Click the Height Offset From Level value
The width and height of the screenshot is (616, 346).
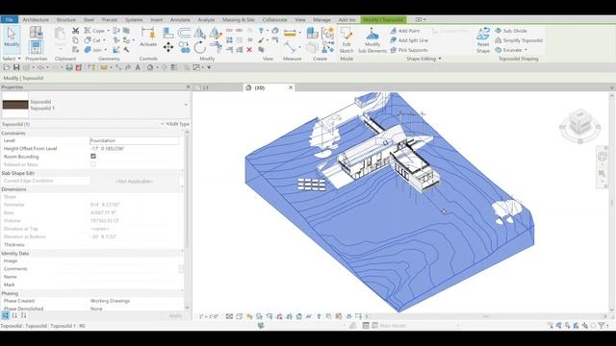pyautogui.click(x=135, y=149)
